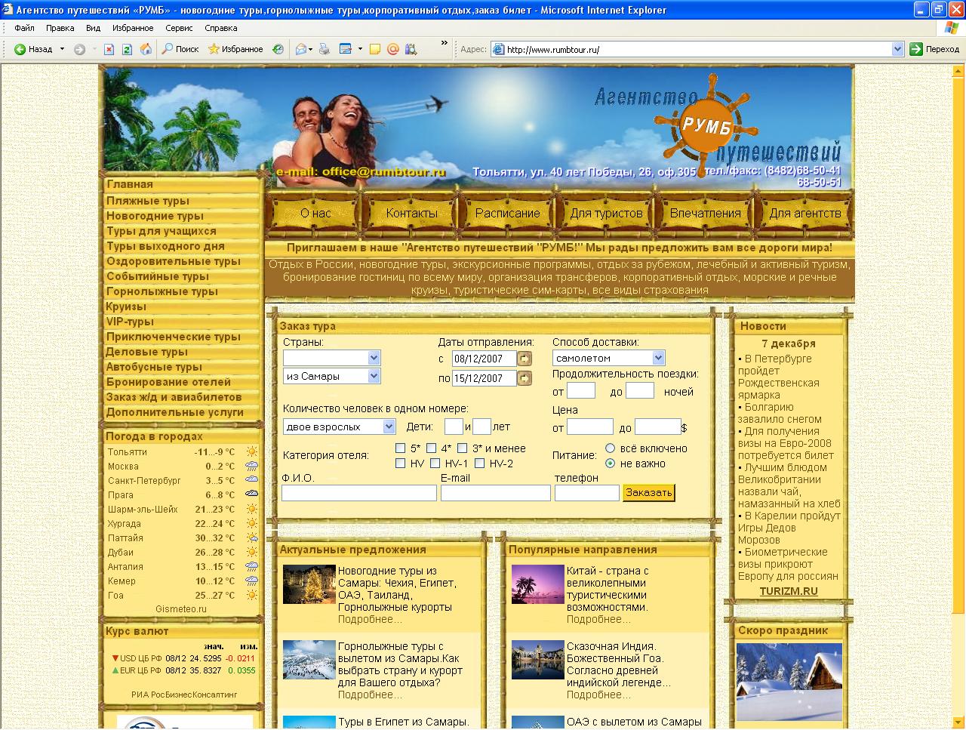Screen dimensions: 966x730
Task: Tick the 5* hotel category checkbox
Action: click(x=401, y=448)
